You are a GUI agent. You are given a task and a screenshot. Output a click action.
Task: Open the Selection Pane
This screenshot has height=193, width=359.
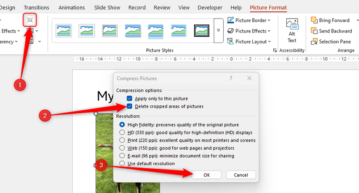(331, 42)
